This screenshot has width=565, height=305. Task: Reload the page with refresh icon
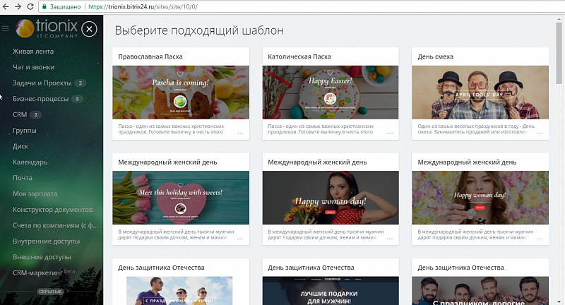coord(30,6)
